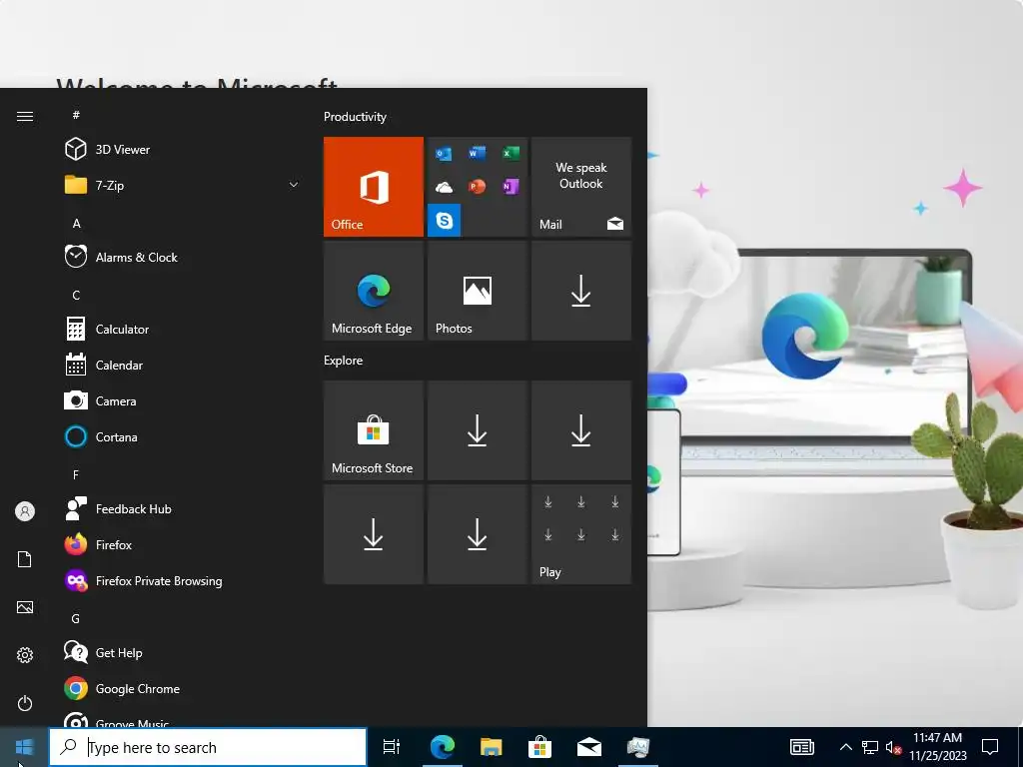Click the Office tile
The height and width of the screenshot is (767, 1023).
click(374, 187)
